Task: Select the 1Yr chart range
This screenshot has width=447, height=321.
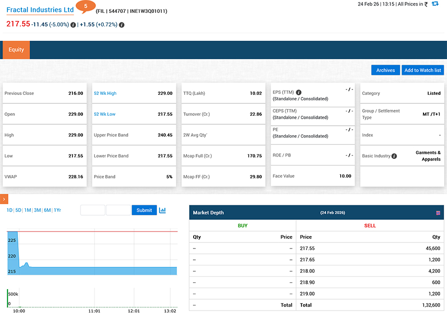Action: coord(57,210)
